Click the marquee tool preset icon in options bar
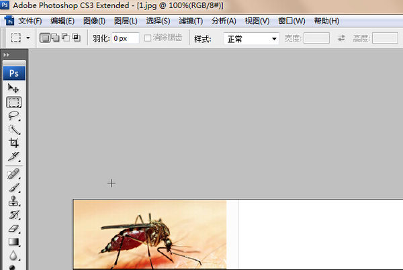Image resolution: width=403 pixels, height=270 pixels. click(15, 38)
